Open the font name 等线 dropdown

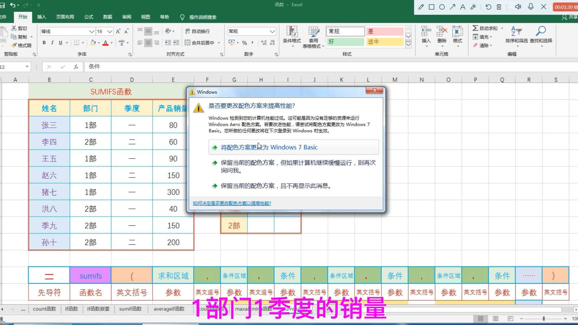92,31
